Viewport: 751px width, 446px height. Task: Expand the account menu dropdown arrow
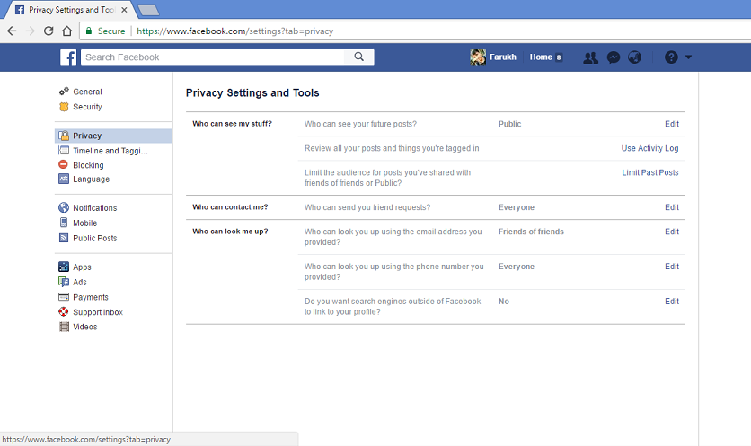tap(688, 57)
